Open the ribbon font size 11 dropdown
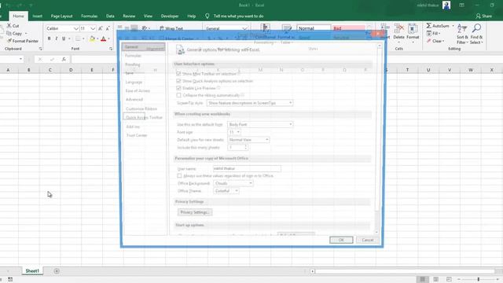 [93, 28]
